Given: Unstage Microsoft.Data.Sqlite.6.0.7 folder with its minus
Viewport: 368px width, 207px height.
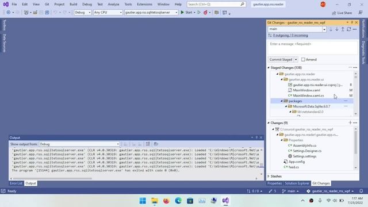Looking at the screenshot, I should [x=346, y=106].
